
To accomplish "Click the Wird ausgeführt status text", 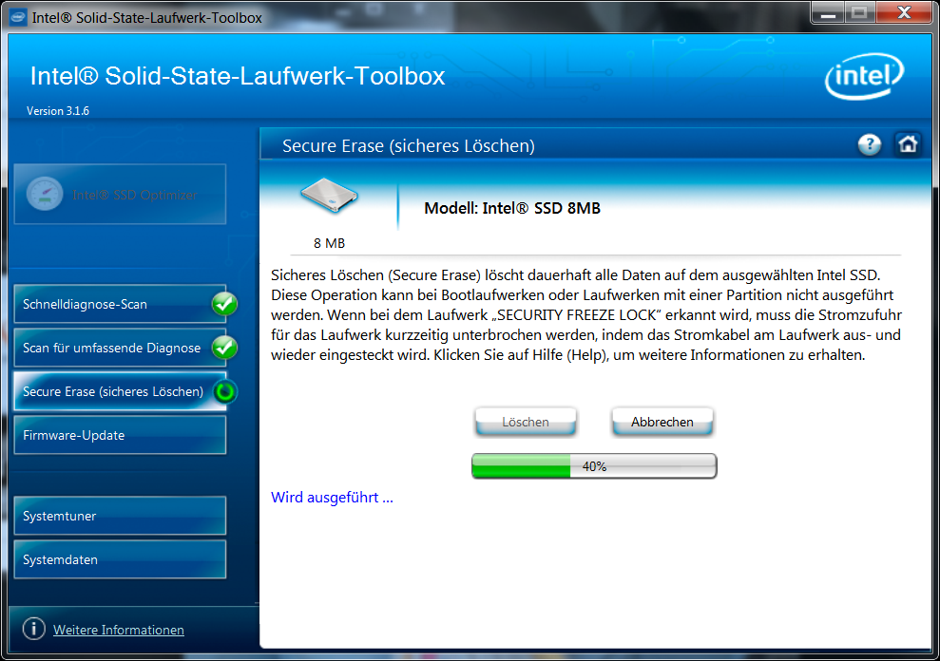I will tap(332, 498).
